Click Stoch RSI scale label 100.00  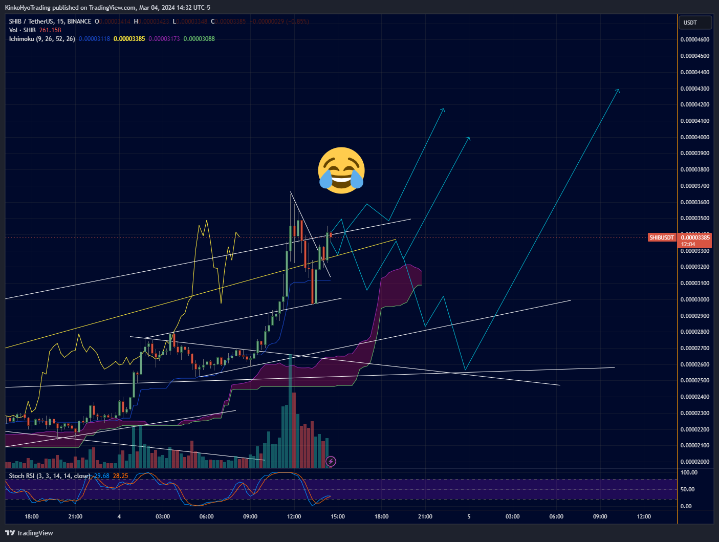(x=688, y=472)
